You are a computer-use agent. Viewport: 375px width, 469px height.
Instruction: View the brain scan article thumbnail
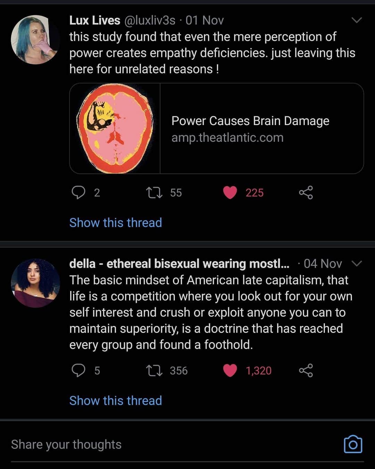115,129
